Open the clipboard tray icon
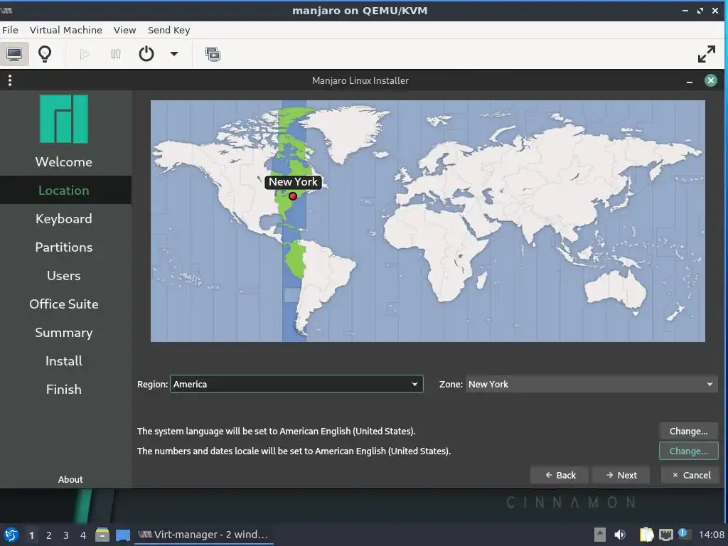Image resolution: width=728 pixels, height=546 pixels. (646, 535)
